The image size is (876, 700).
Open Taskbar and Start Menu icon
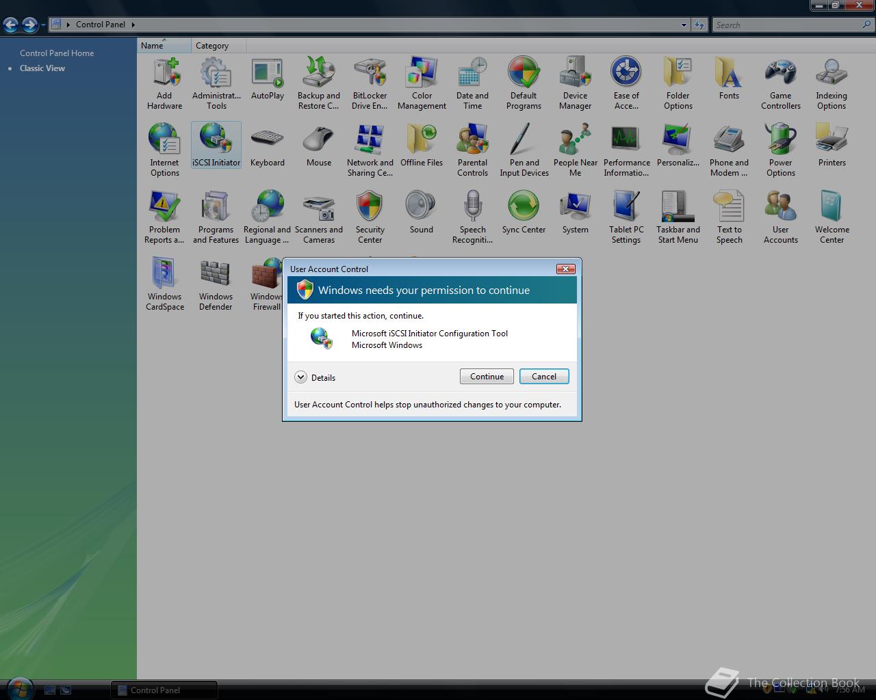(678, 217)
